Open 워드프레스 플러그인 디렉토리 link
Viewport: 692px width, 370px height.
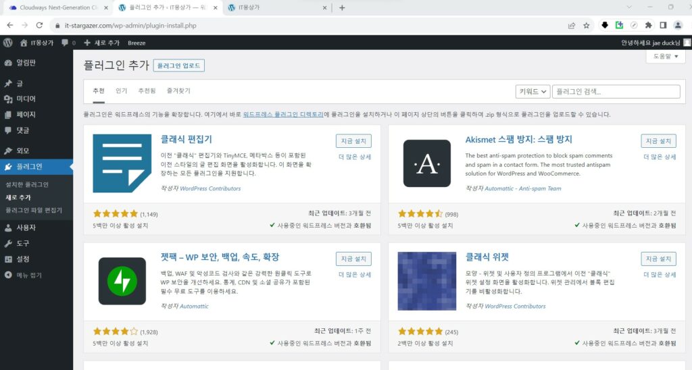[283, 114]
